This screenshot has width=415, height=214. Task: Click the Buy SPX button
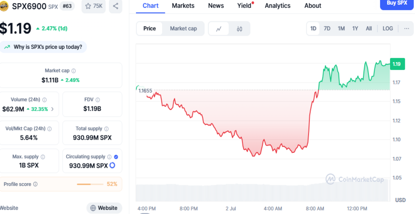pos(397,3)
